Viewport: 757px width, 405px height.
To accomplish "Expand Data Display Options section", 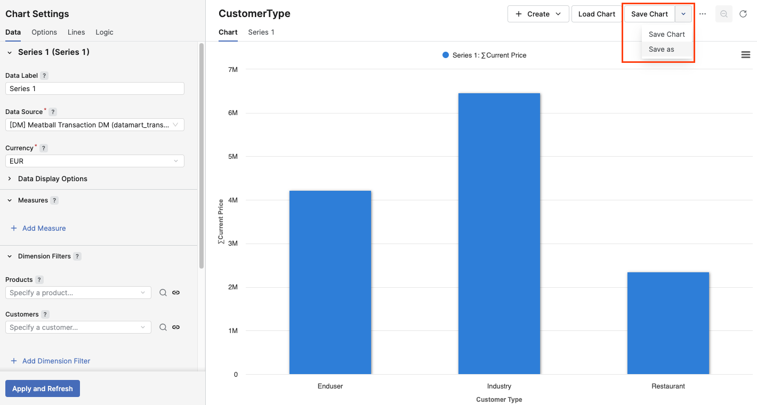I will click(52, 179).
